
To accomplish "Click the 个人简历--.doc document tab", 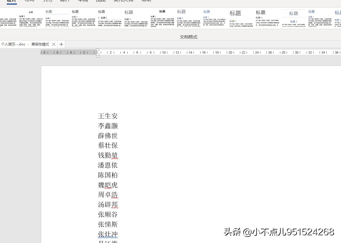I will 25,44.
